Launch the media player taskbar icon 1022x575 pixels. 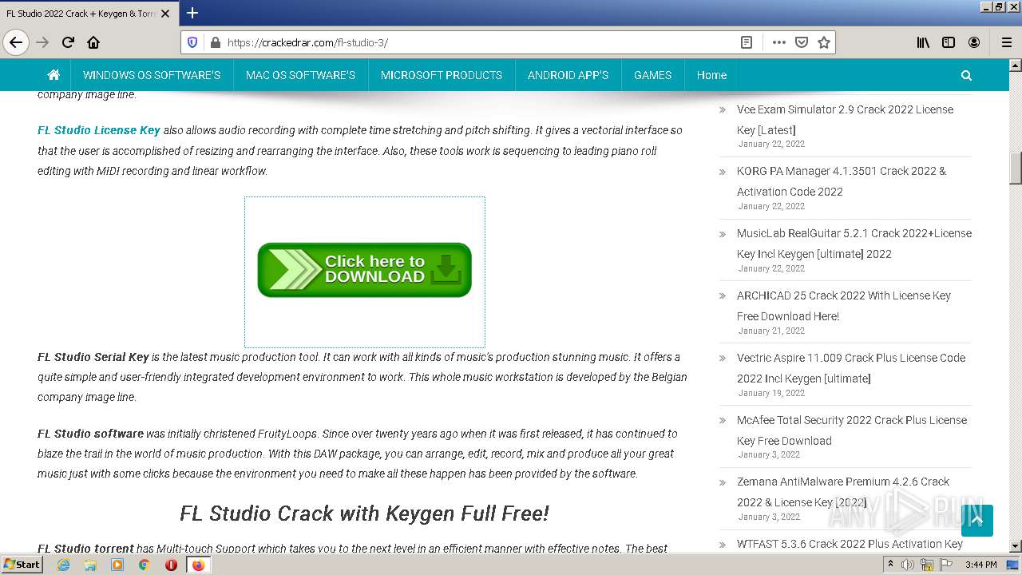(117, 565)
